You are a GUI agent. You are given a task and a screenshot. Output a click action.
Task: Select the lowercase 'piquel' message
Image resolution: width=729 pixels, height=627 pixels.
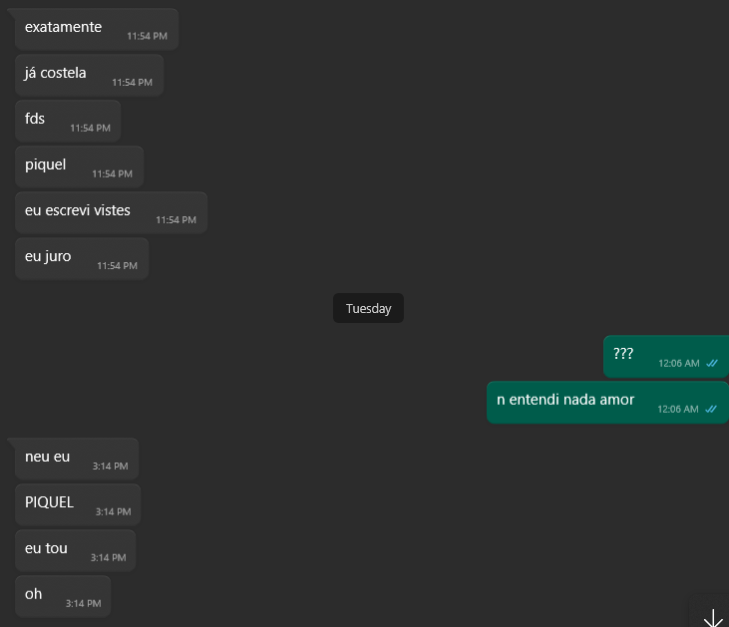click(x=79, y=166)
